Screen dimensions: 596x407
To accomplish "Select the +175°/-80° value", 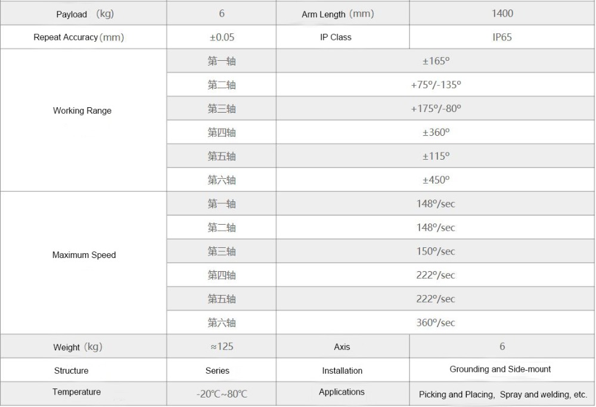I will pyautogui.click(x=436, y=108).
